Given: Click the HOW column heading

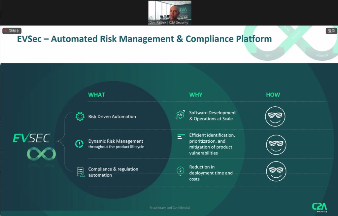Looking at the screenshot, I should pyautogui.click(x=273, y=95).
